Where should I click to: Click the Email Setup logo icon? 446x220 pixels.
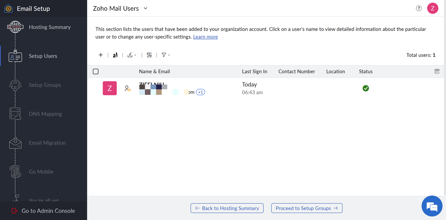(8, 9)
